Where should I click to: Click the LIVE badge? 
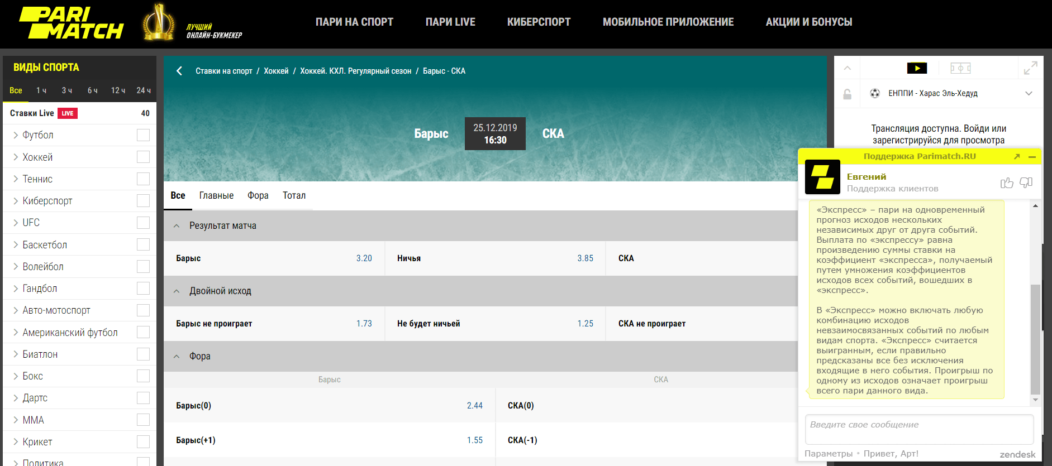tap(68, 113)
